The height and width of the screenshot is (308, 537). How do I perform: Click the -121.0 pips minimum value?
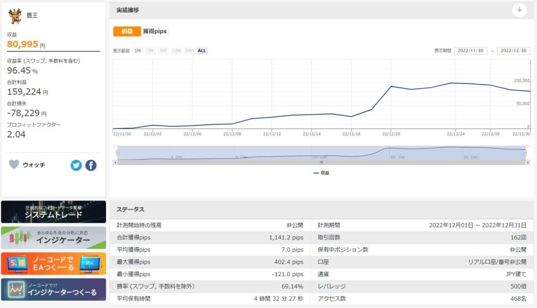[288, 274]
